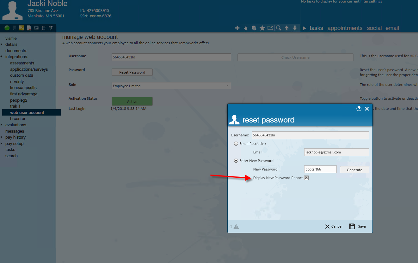Open trak 1 in the sidebar

click(x=15, y=106)
